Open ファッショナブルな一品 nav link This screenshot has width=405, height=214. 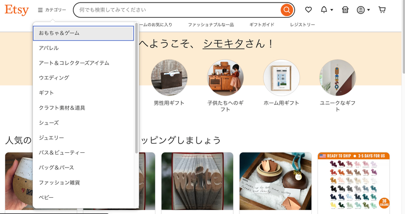[x=211, y=25]
